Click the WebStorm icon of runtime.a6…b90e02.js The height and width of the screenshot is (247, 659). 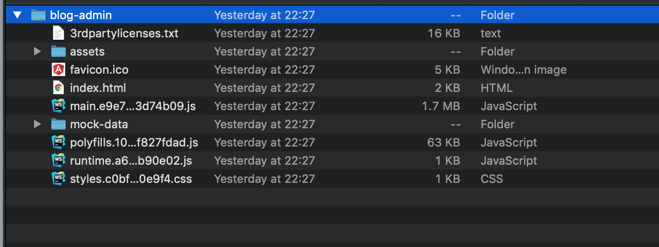[58, 160]
